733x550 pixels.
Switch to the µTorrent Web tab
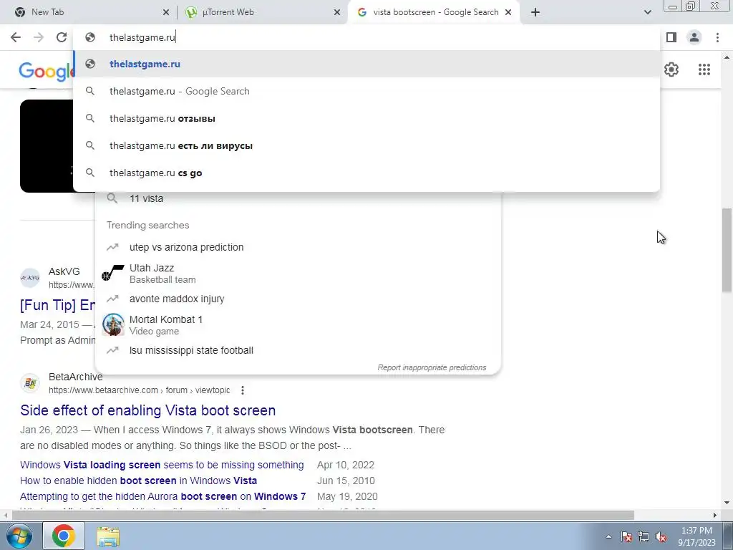pyautogui.click(x=262, y=12)
